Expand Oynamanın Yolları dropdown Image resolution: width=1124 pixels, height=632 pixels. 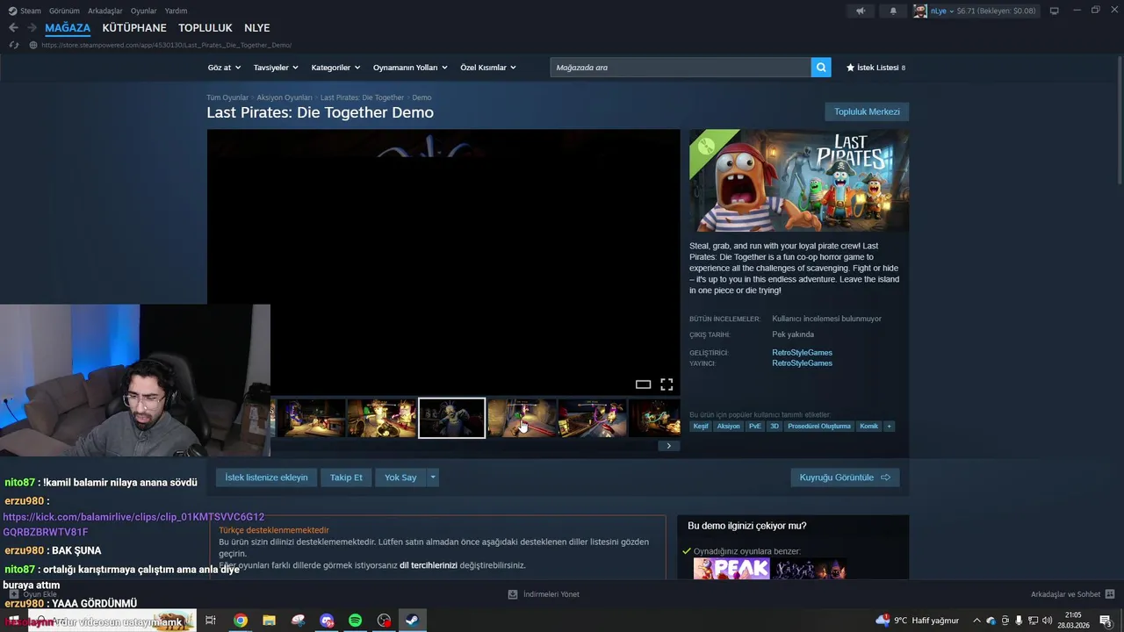point(410,68)
